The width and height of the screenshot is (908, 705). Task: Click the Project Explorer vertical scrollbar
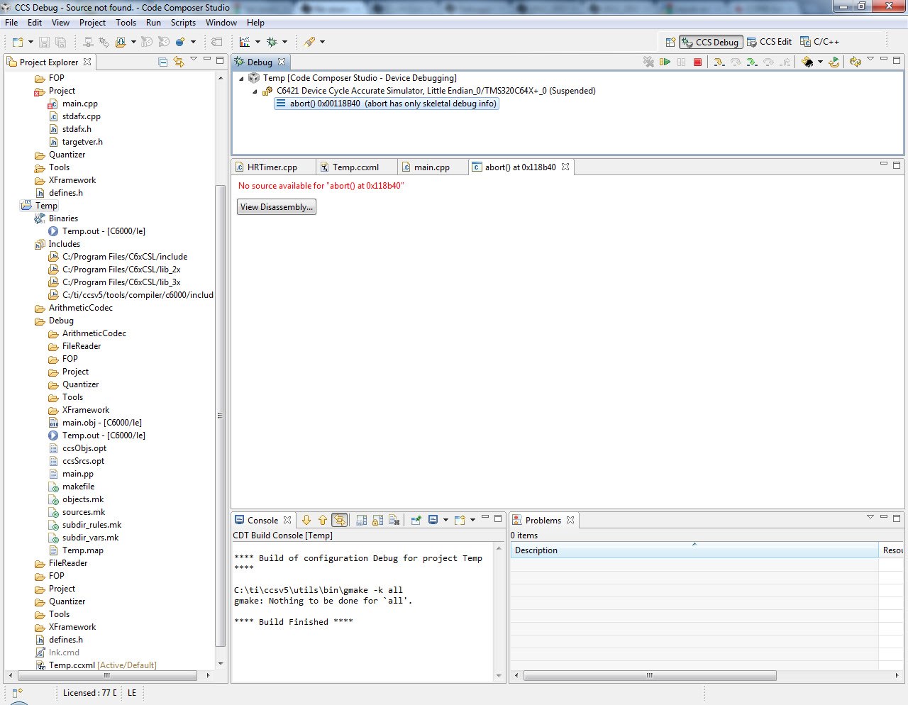(220, 415)
